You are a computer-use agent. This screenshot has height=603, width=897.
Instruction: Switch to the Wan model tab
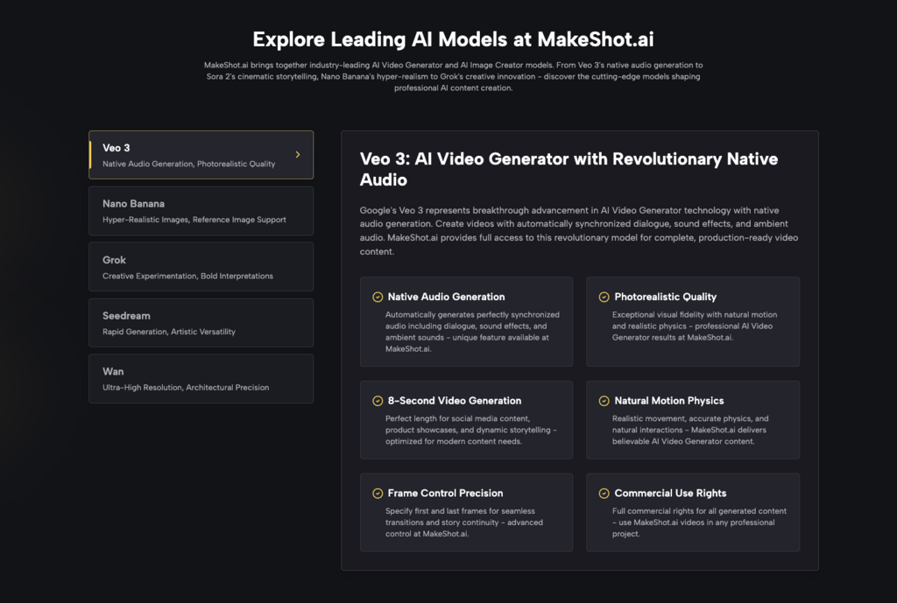pos(201,379)
